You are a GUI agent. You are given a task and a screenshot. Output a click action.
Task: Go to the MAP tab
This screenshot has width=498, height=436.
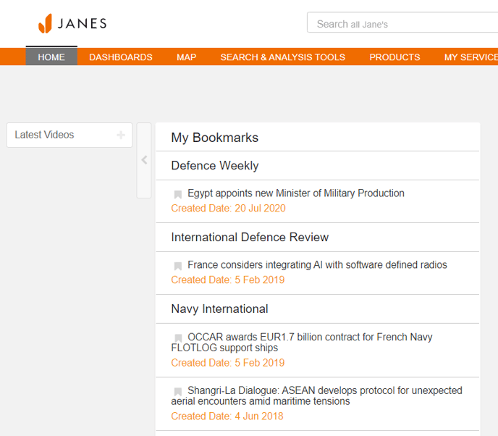tap(187, 57)
